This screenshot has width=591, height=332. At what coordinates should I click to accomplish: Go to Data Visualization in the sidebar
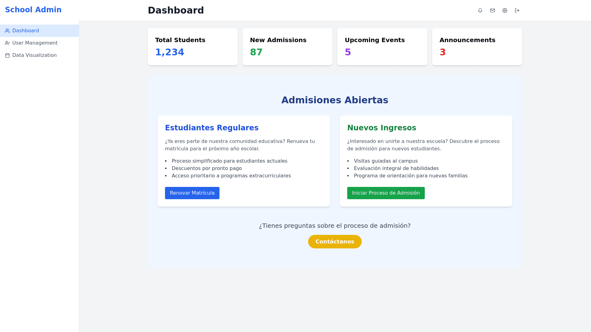pos(34,55)
